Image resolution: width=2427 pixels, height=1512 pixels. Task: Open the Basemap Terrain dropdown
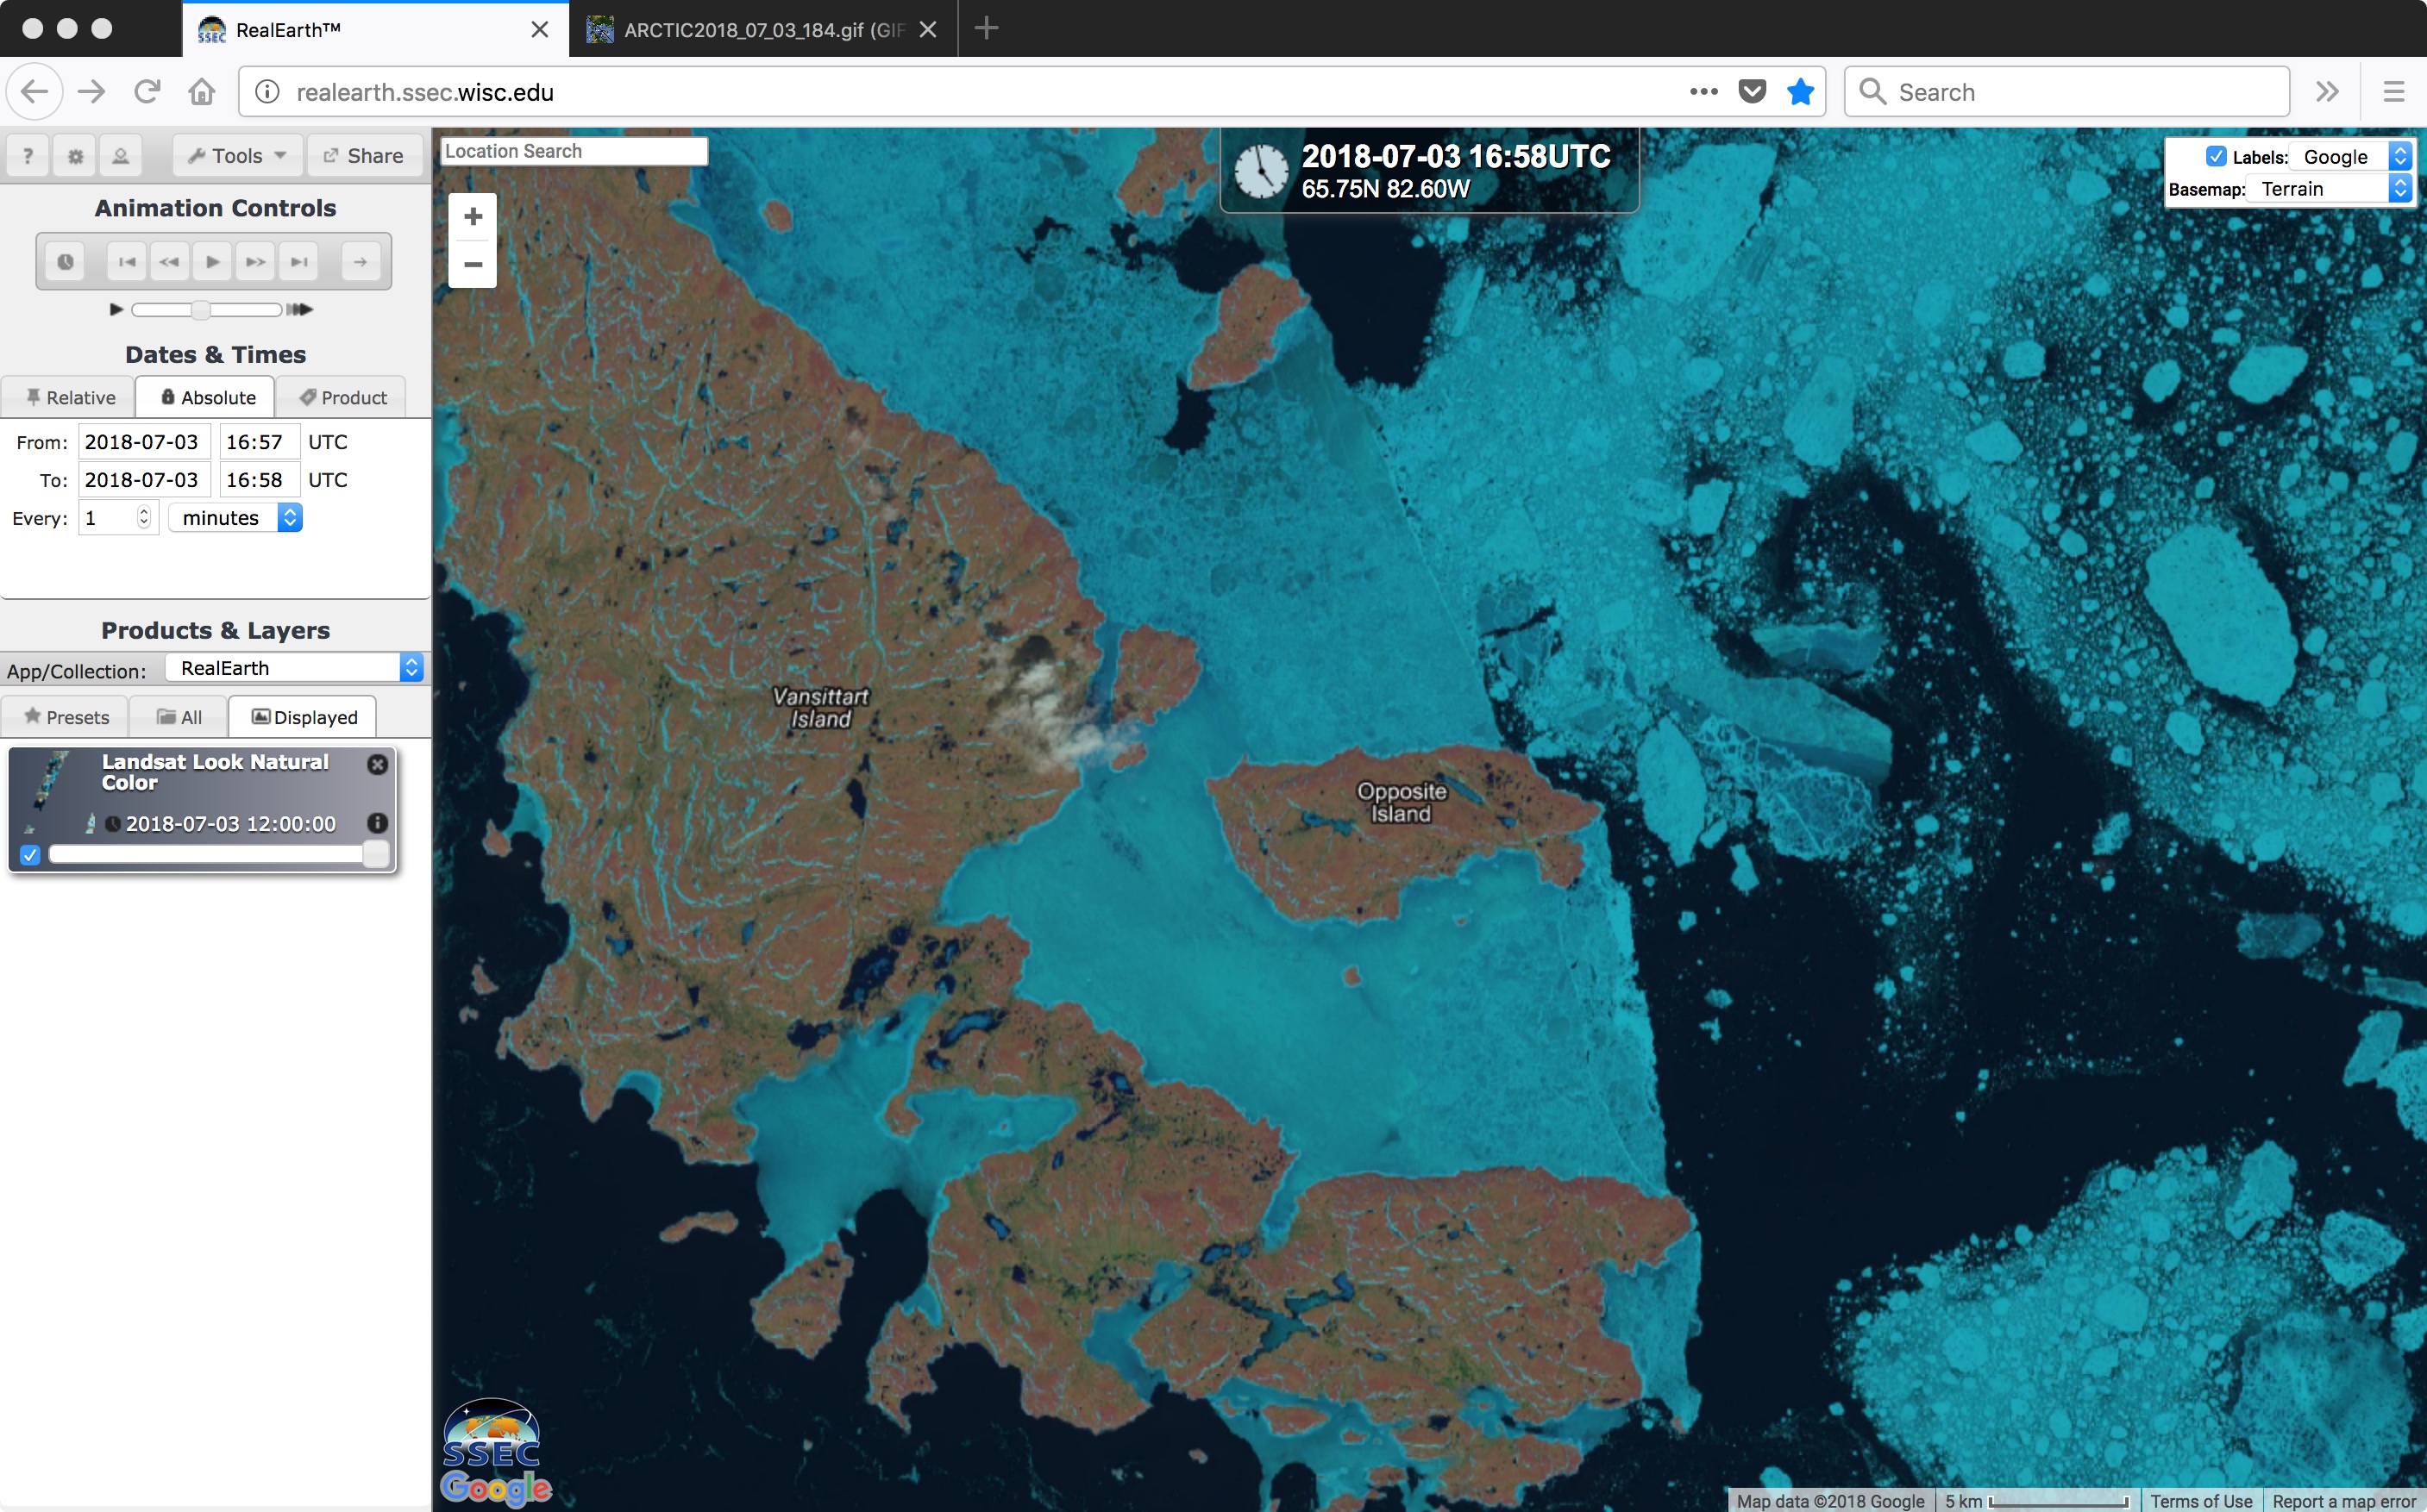[2329, 189]
